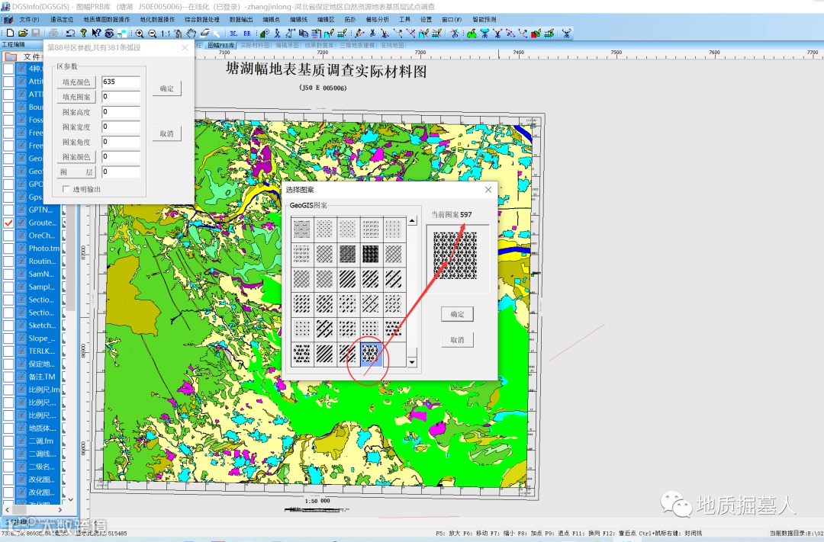Open the 文件(F) menu
Viewport: 824px width, 542px height.
click(x=30, y=19)
